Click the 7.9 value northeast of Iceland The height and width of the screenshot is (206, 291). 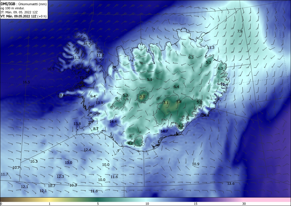(240, 31)
